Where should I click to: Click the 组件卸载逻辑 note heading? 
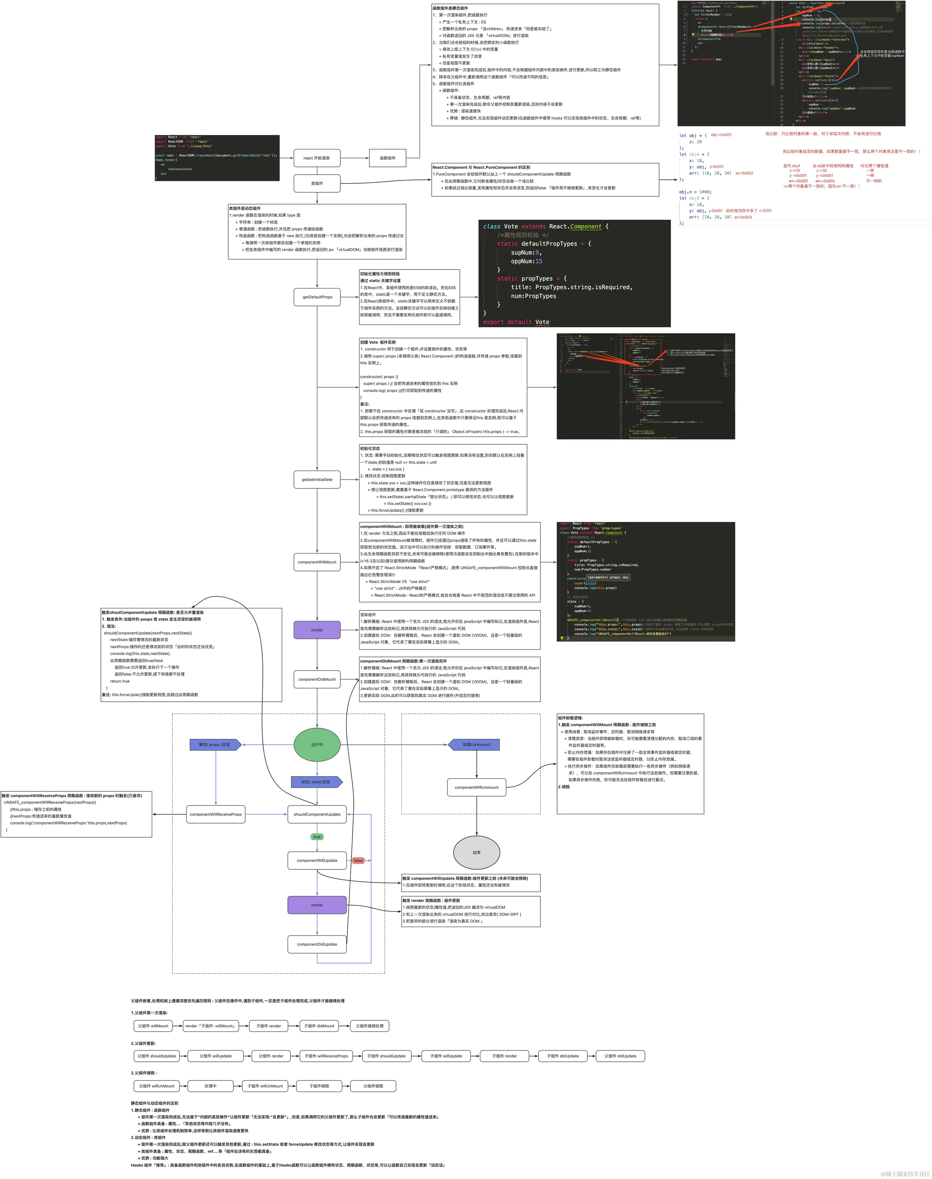click(570, 718)
